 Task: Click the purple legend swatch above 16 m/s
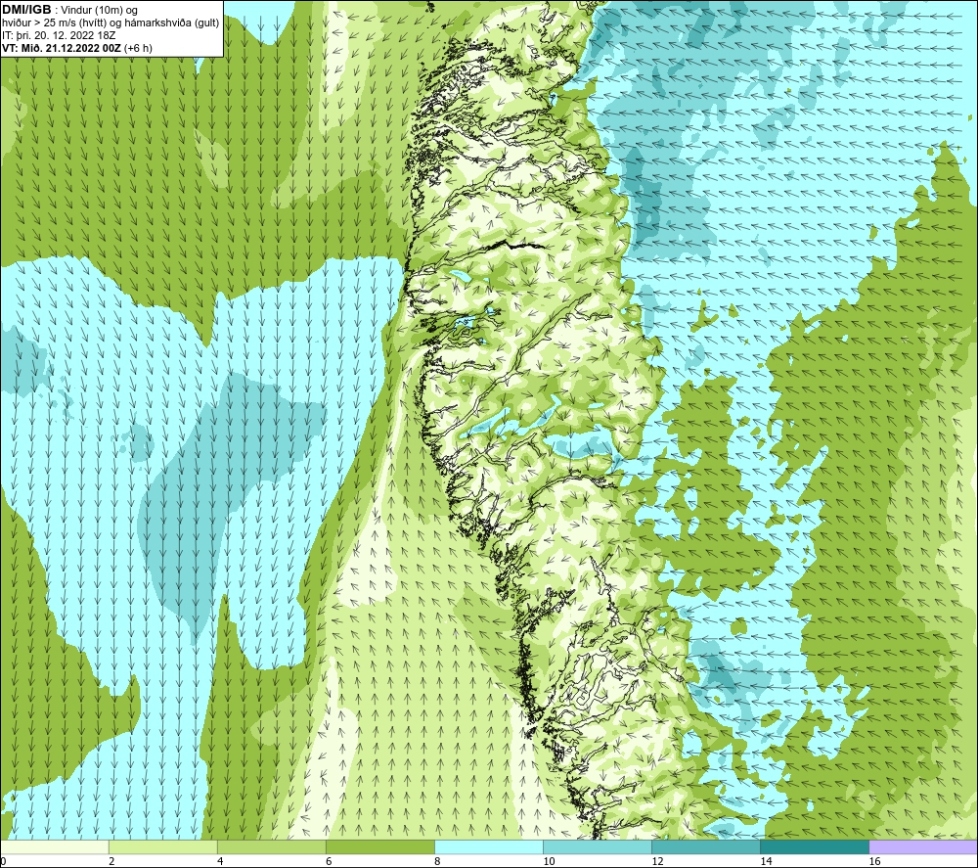coord(923,846)
